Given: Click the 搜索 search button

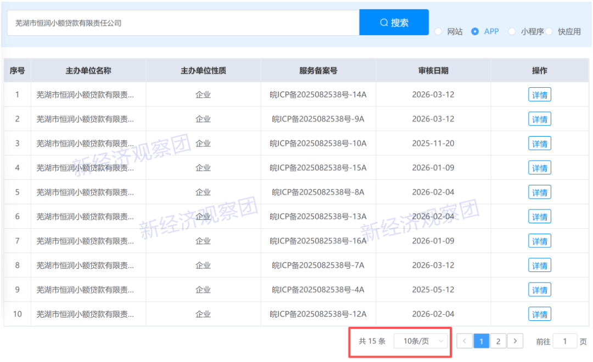Looking at the screenshot, I should point(394,22).
